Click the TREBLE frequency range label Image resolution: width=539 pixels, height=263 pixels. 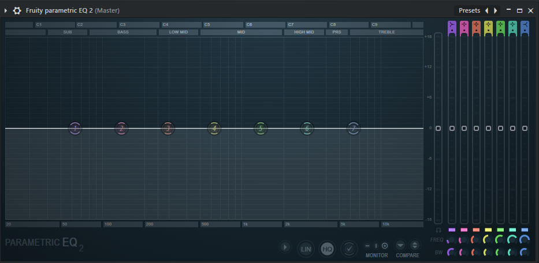click(x=386, y=32)
